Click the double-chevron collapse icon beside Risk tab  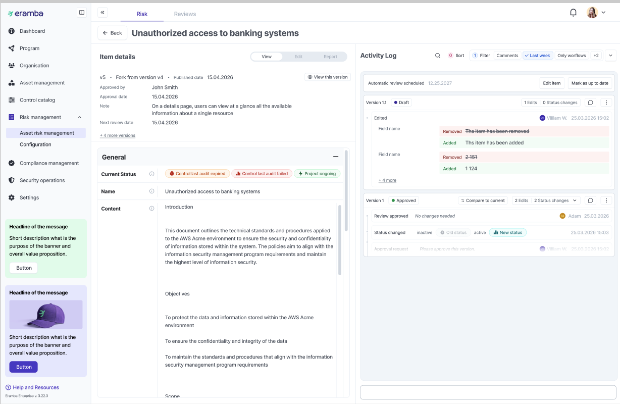click(102, 13)
